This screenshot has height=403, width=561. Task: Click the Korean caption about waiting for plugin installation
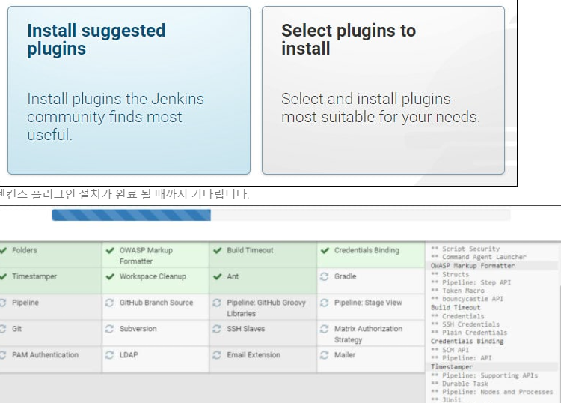tap(124, 194)
